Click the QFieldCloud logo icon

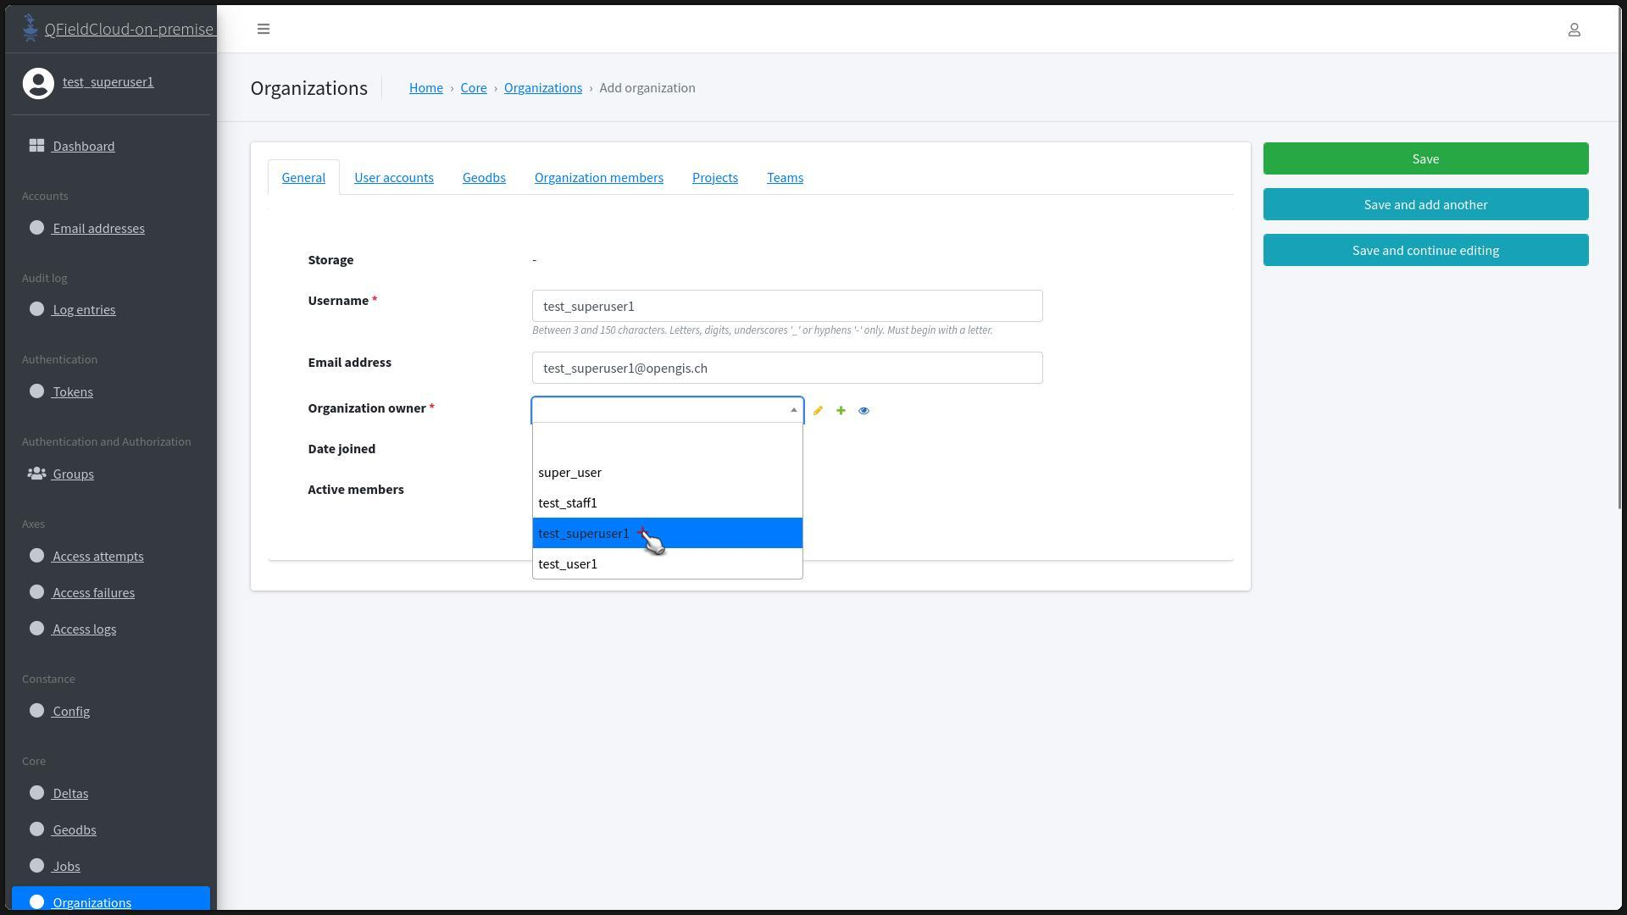click(31, 28)
